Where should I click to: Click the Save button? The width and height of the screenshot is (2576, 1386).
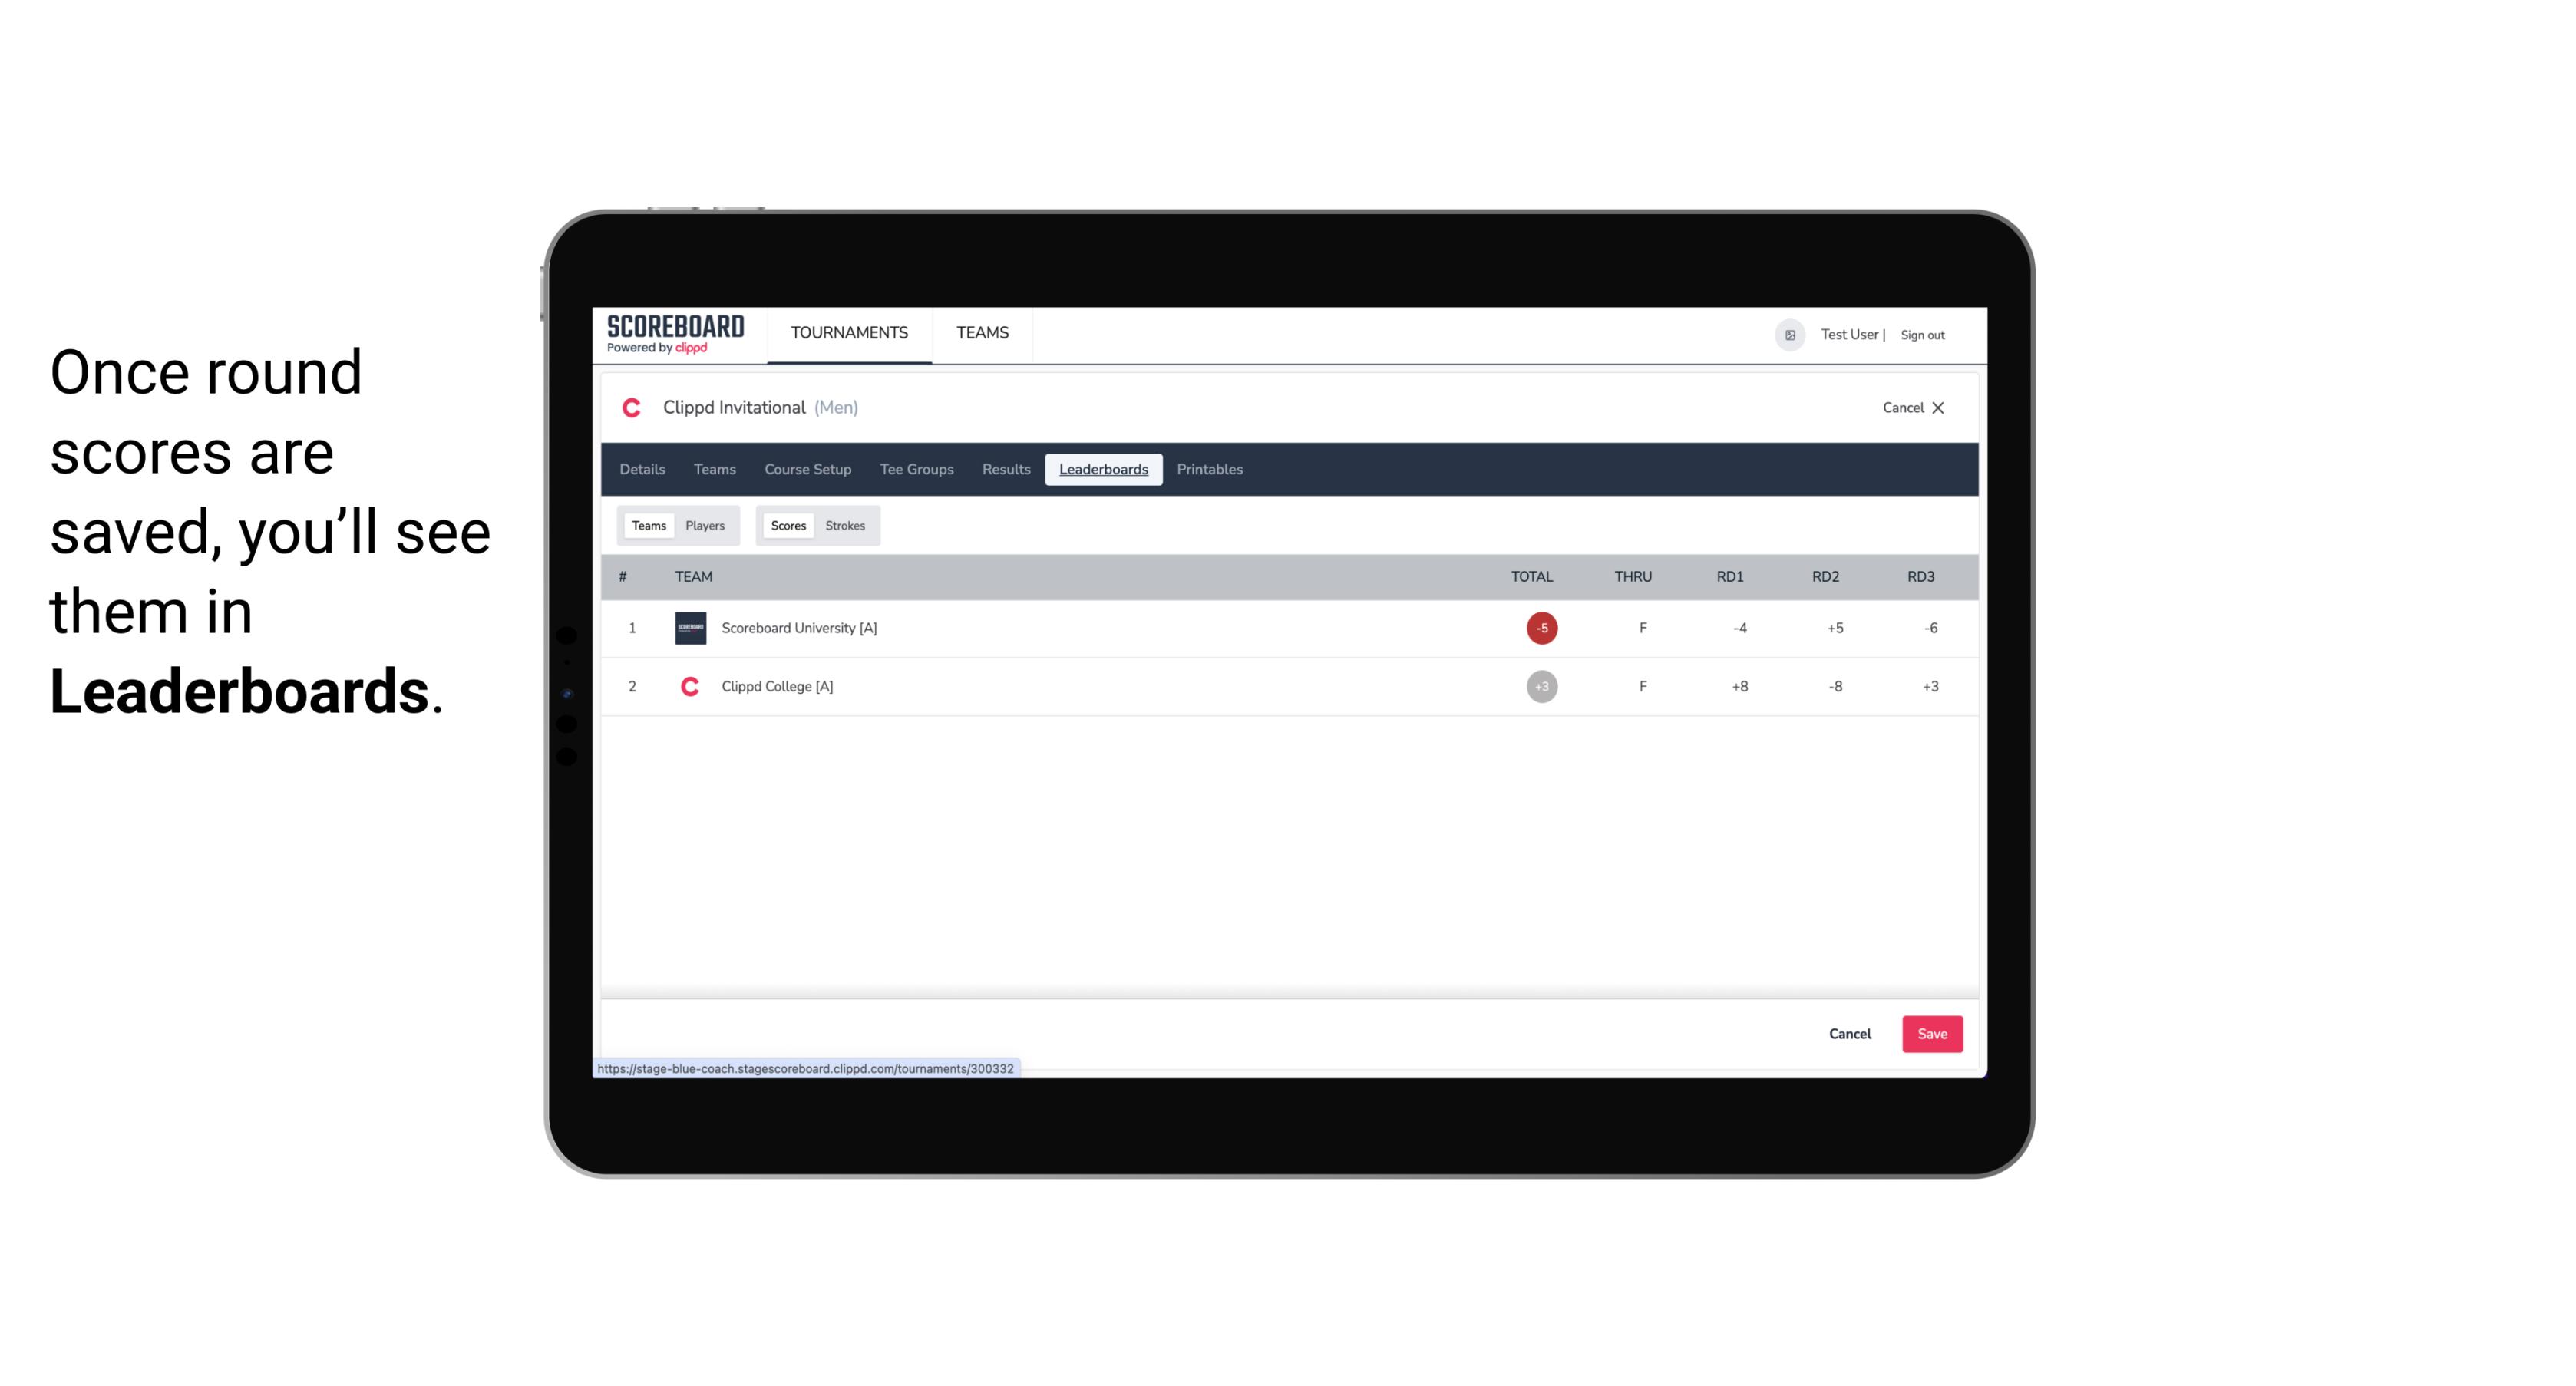1930,1033
